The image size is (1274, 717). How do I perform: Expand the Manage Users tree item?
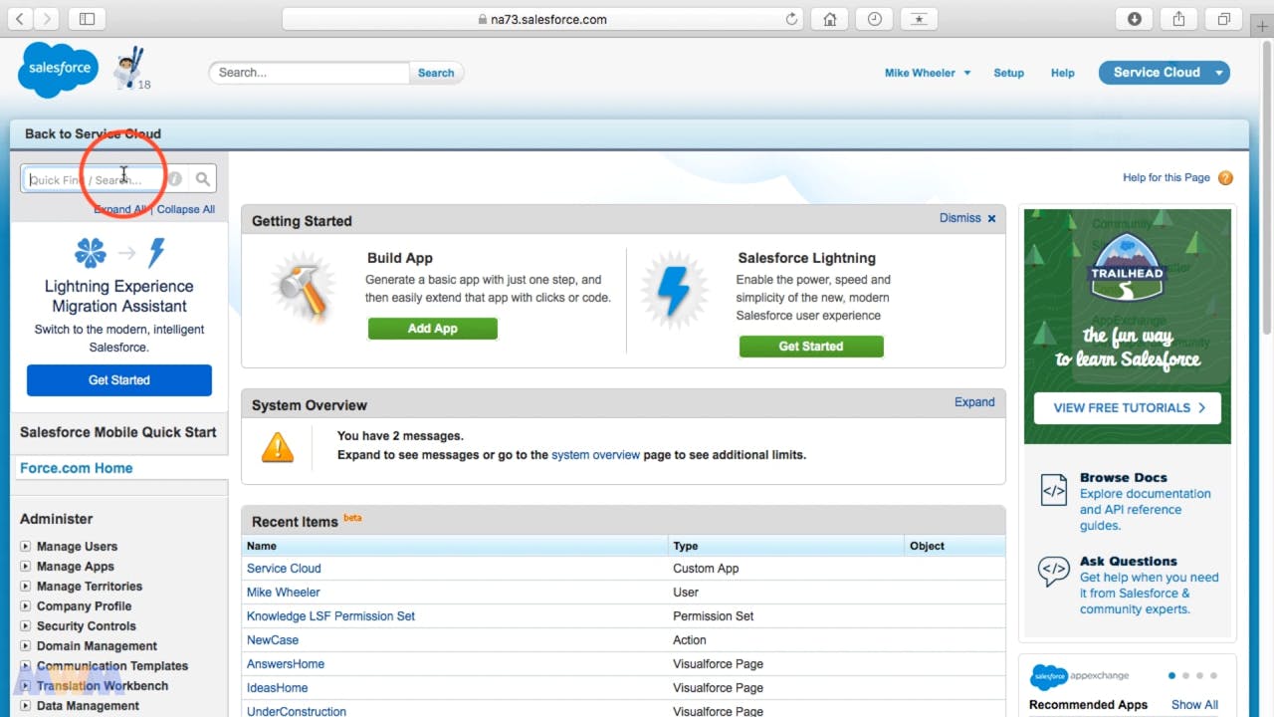pyautogui.click(x=26, y=547)
